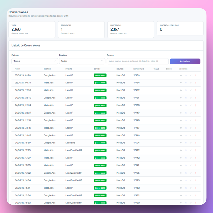View details of conversion 17893
Viewport: 213px width, 213px height.
pyautogui.click(x=181, y=180)
